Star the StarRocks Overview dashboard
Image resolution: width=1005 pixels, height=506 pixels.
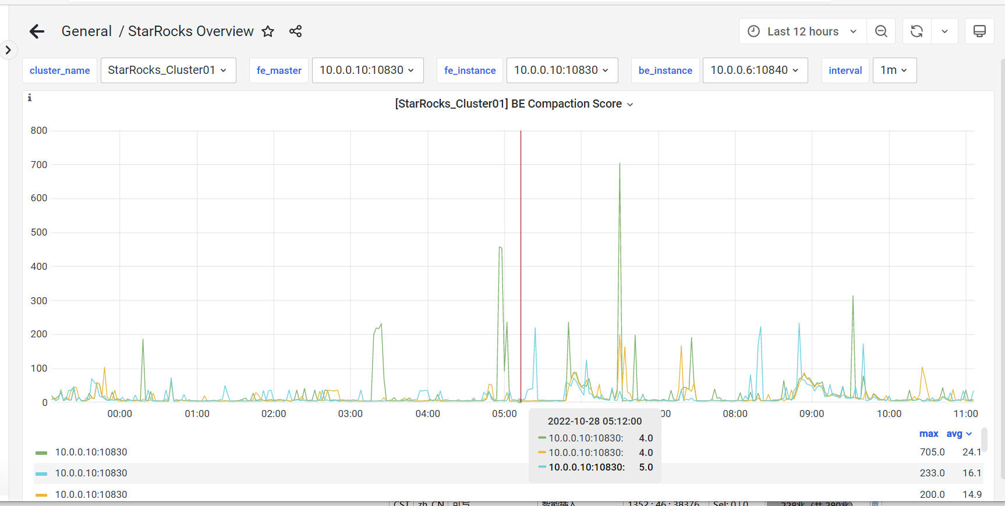click(x=268, y=31)
